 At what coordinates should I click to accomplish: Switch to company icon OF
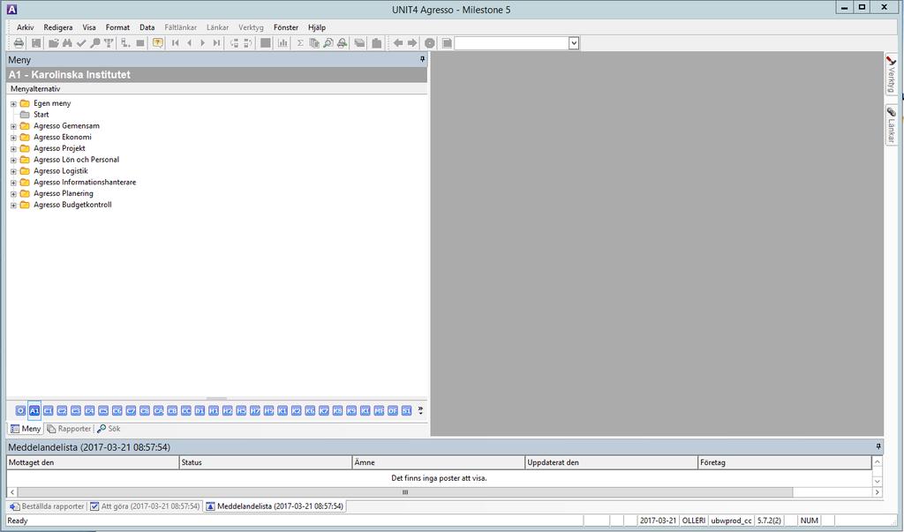point(393,410)
